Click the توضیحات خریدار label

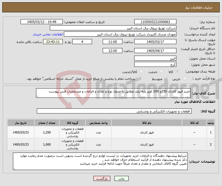pos(202,161)
